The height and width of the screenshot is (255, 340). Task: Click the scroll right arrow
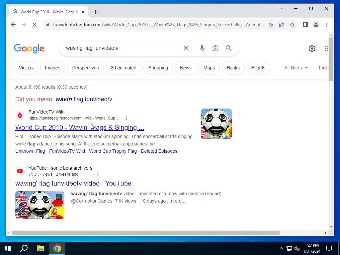pos(325,233)
